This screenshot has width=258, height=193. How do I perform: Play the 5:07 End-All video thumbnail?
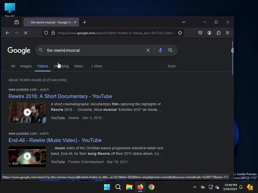(27, 157)
